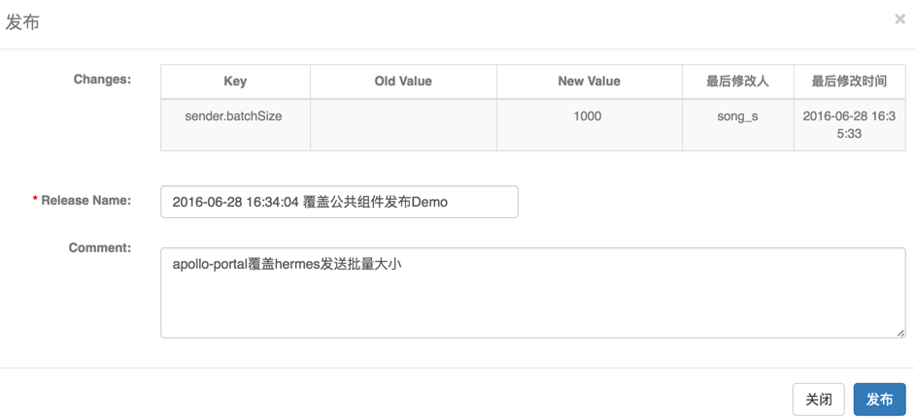Click the Changes label
Viewport: 915px width, 419px height.
102,80
